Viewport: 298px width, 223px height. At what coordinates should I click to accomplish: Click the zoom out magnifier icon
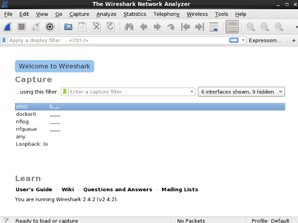pos(265,27)
